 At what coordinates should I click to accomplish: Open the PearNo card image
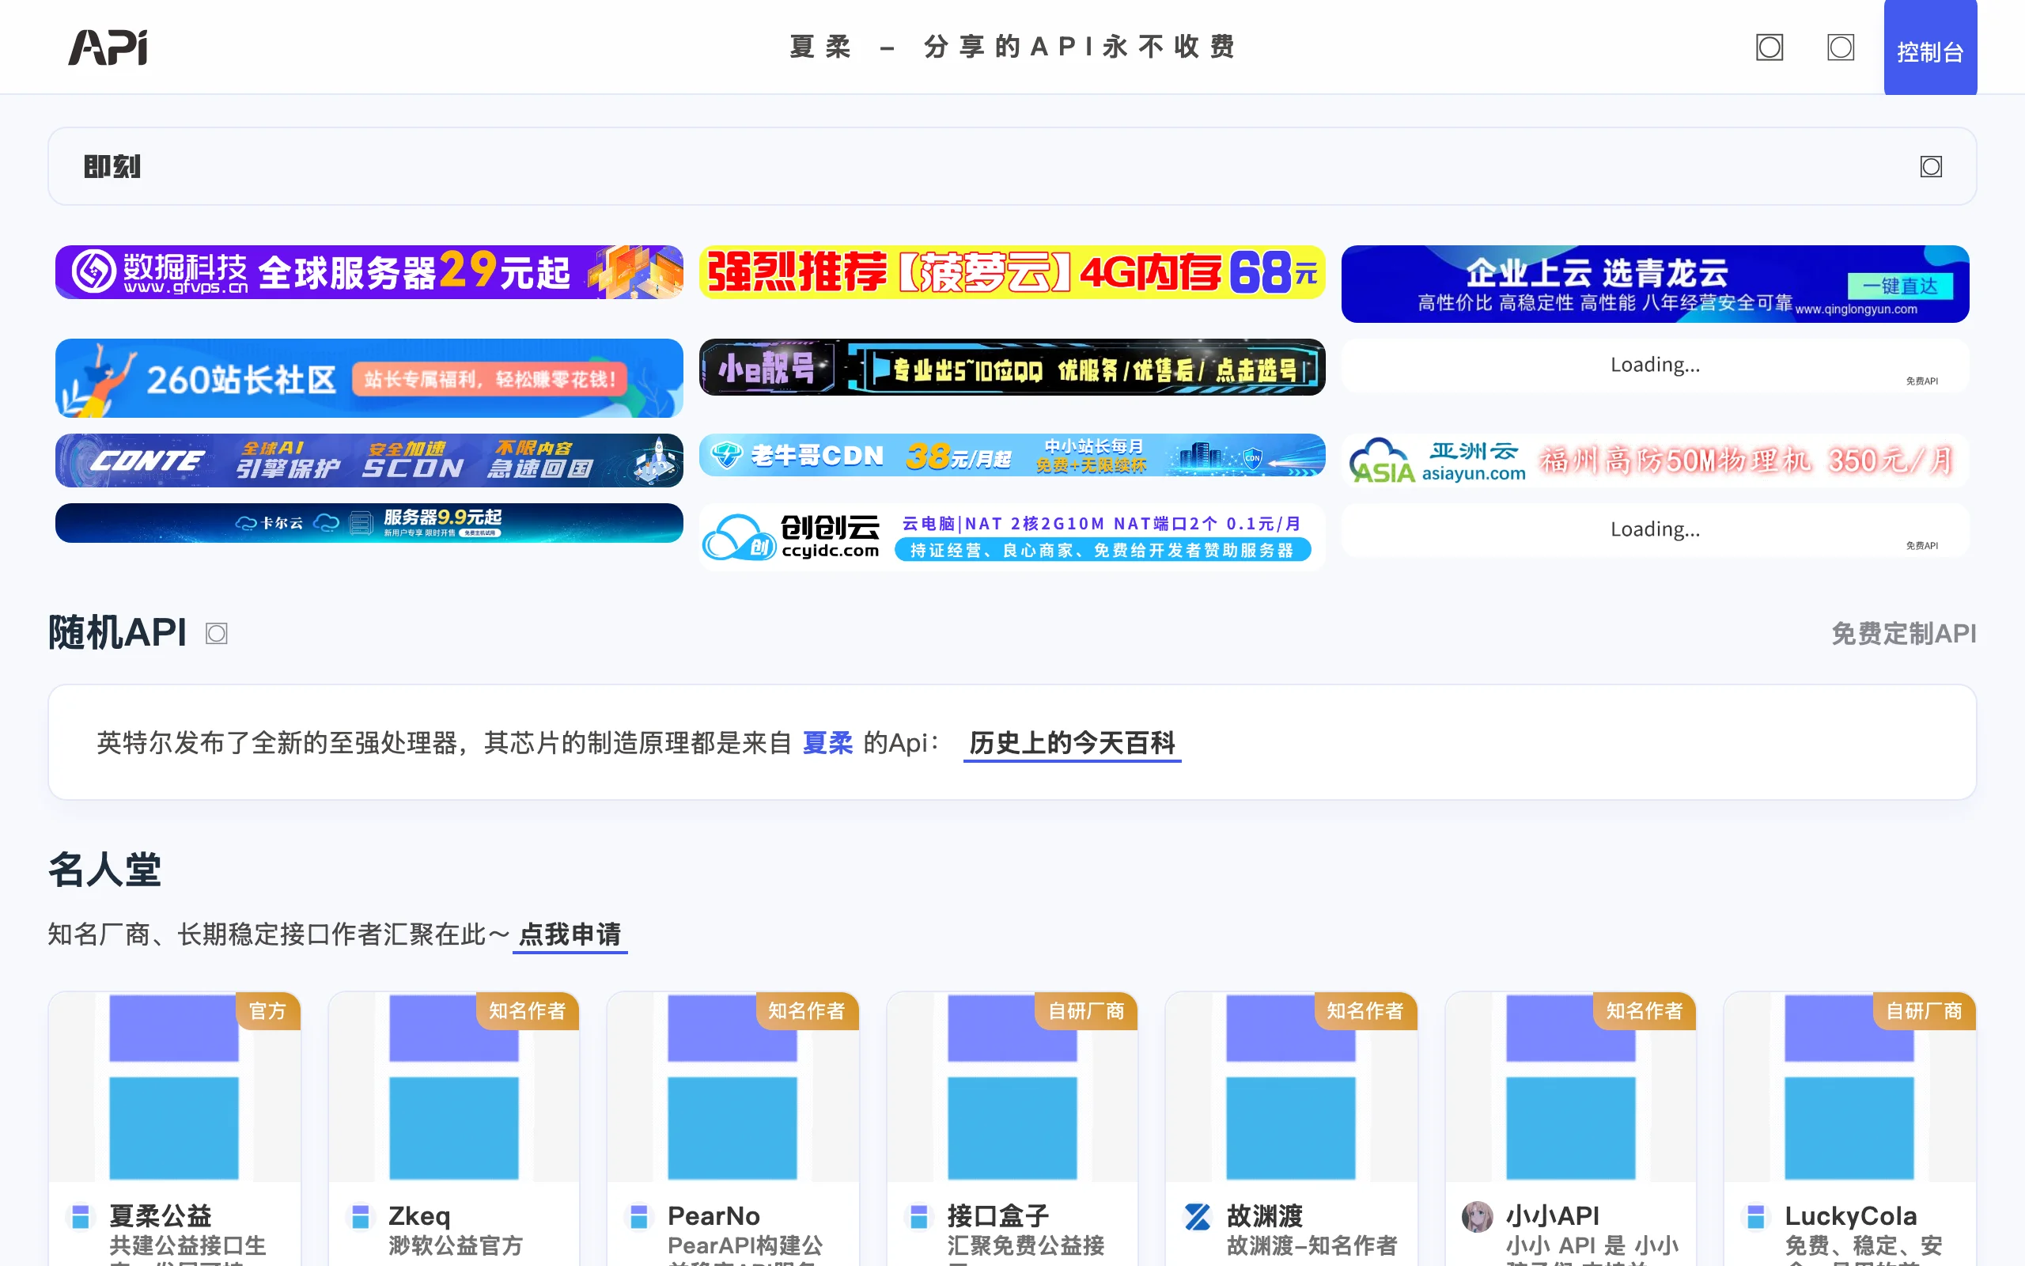[732, 1087]
